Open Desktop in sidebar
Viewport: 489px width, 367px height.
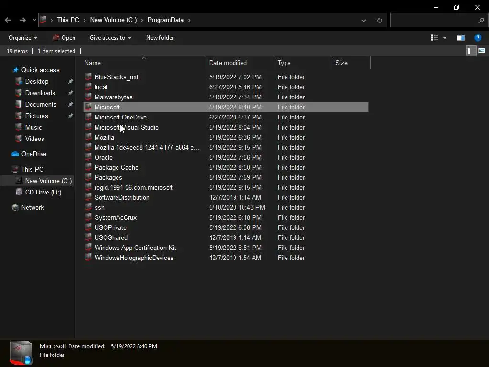coord(36,81)
